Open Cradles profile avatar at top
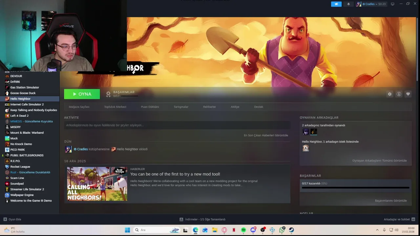The image size is (420, 236). click(359, 4)
